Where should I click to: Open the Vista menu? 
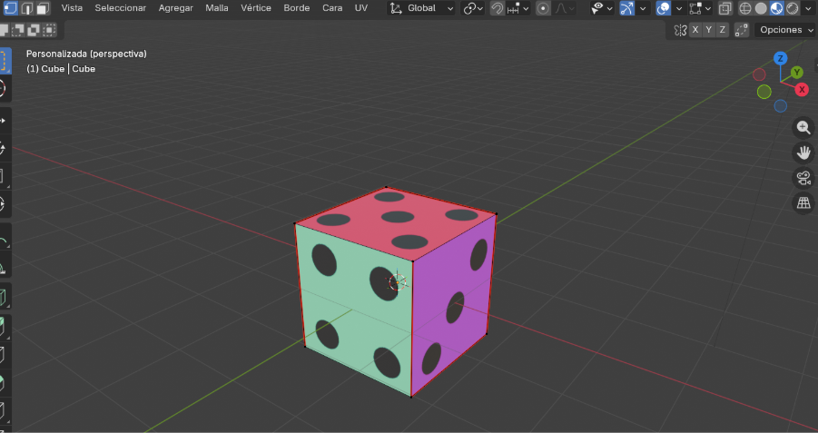pyautogui.click(x=72, y=8)
